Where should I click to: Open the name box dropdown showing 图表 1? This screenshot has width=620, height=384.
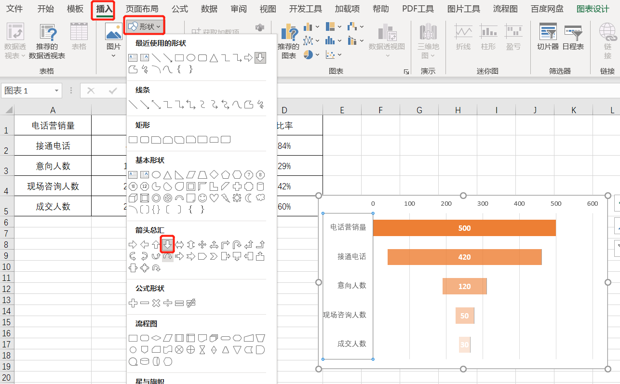[57, 91]
